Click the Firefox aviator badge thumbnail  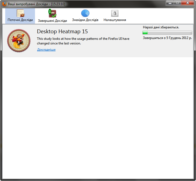click(19, 41)
